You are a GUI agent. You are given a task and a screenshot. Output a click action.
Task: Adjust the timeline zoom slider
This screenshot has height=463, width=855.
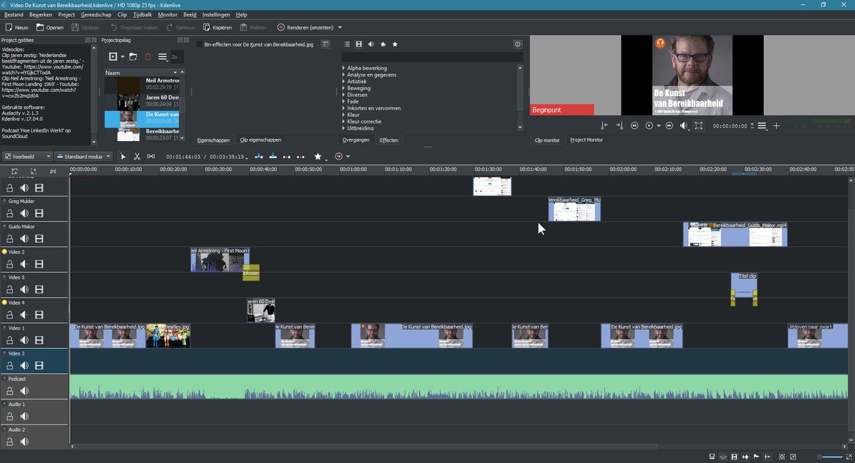point(829,457)
